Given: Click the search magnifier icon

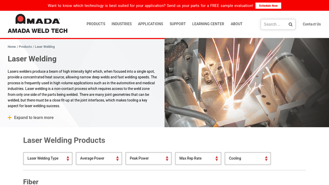Looking at the screenshot, I should [x=290, y=24].
